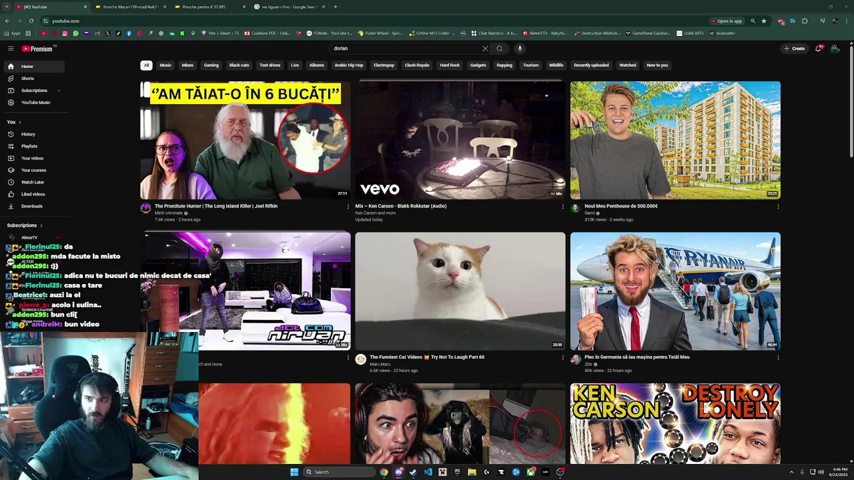Show hidden system tray icons
The width and height of the screenshot is (854, 480).
[791, 472]
